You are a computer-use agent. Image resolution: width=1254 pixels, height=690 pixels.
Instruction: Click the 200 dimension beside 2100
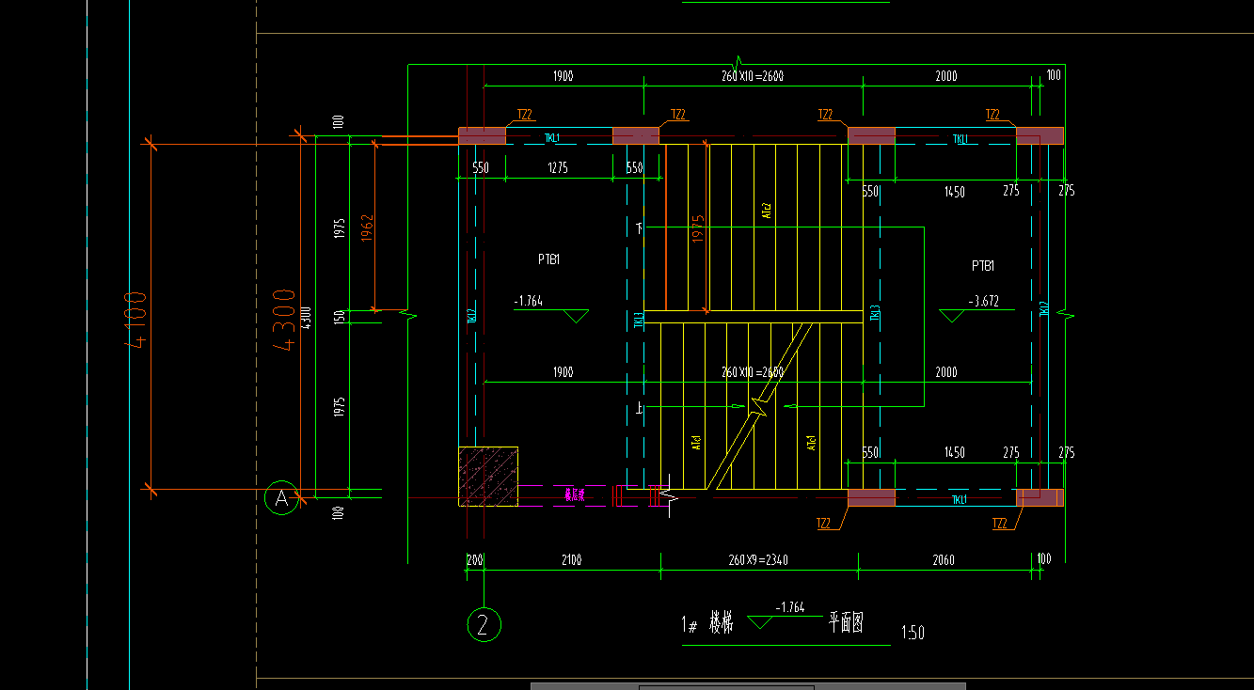coord(474,560)
